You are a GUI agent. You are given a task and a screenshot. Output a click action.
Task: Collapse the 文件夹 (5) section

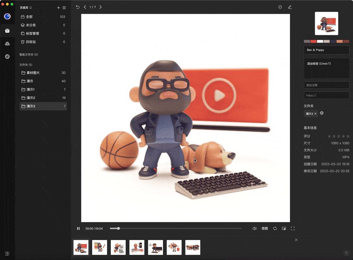point(26,65)
